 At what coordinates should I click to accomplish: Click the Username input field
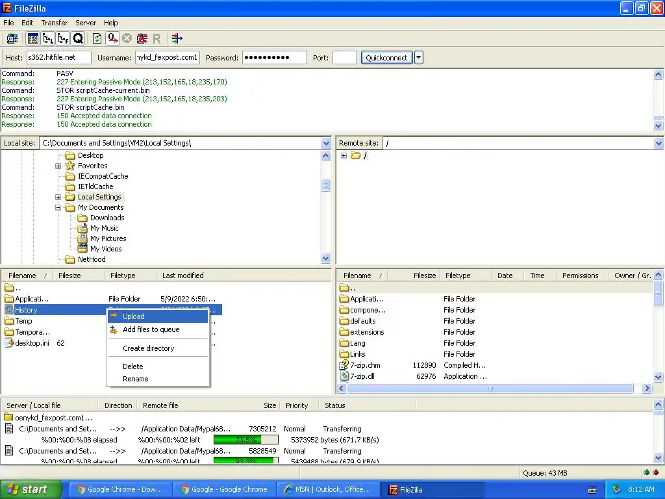pyautogui.click(x=167, y=57)
